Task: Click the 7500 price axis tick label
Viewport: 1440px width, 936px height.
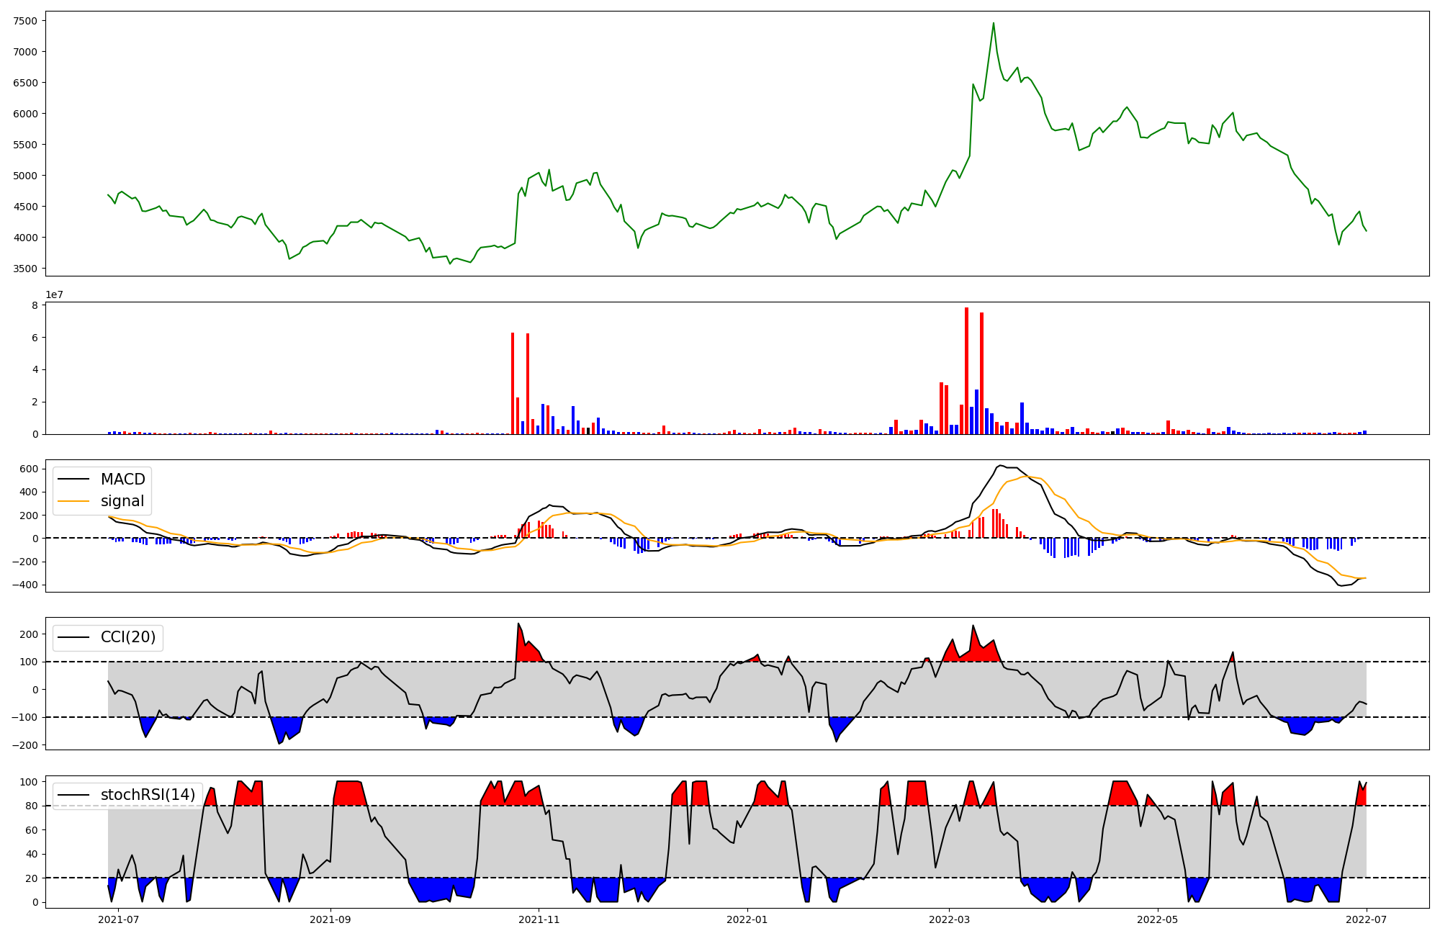Action: coord(25,21)
